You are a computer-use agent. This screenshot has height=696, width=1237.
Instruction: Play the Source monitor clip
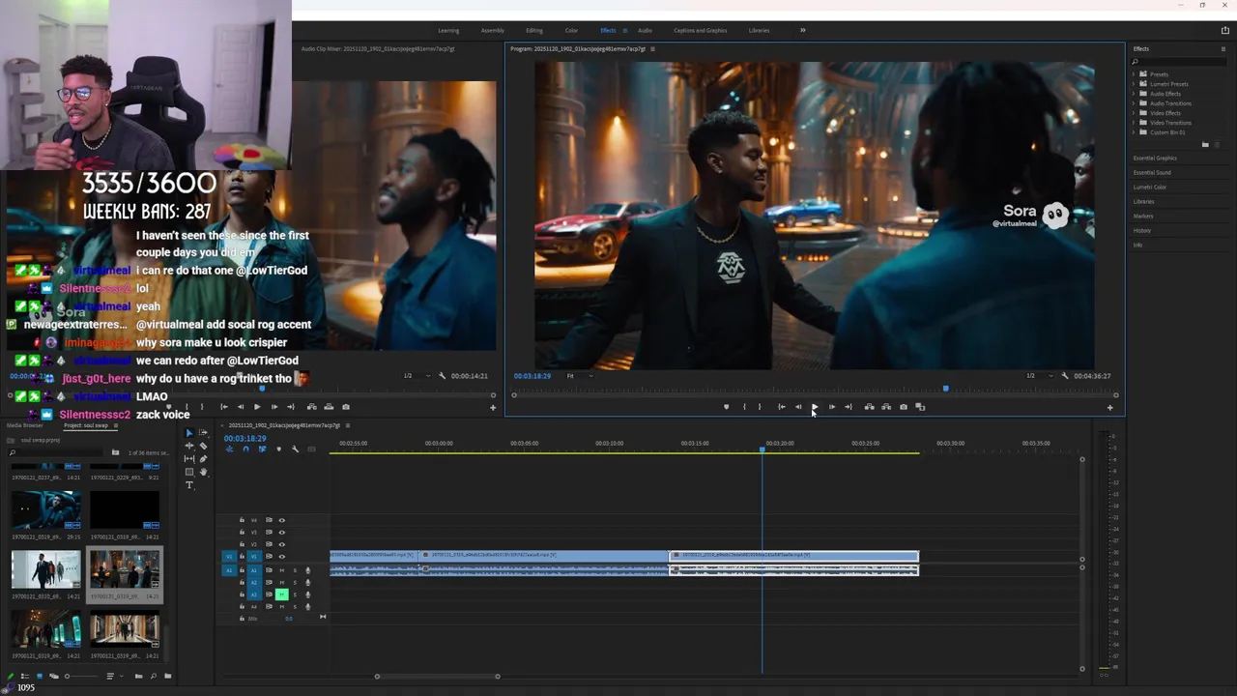click(x=257, y=407)
